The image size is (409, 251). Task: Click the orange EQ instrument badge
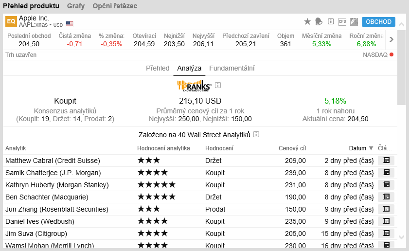tap(11, 21)
